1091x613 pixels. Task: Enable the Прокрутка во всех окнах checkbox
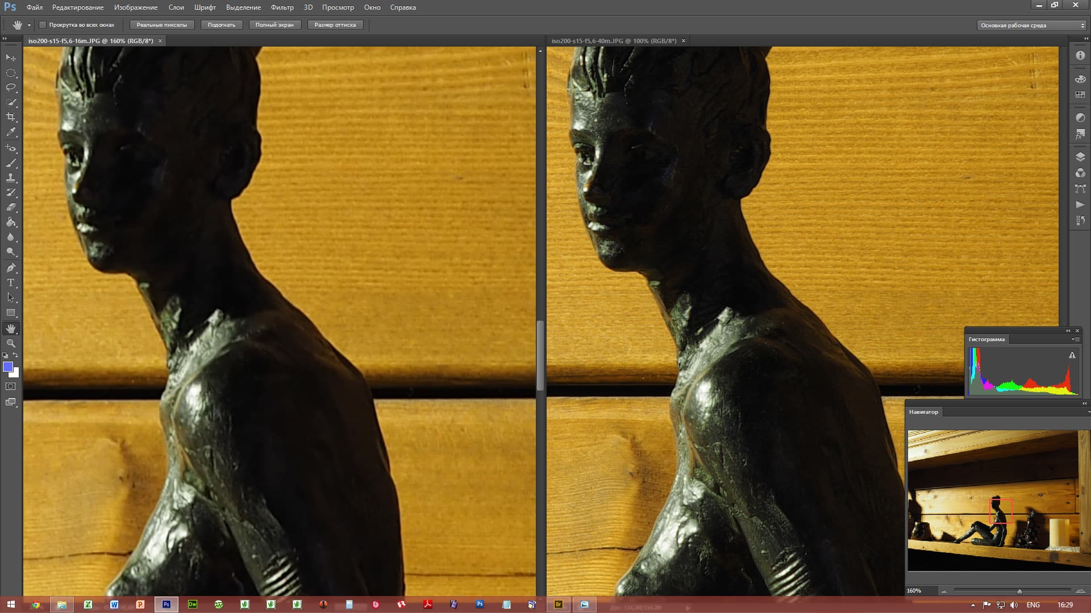tap(43, 25)
